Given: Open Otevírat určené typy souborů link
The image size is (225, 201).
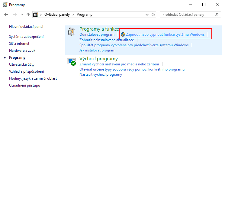Looking at the screenshot, I should point(132,69).
